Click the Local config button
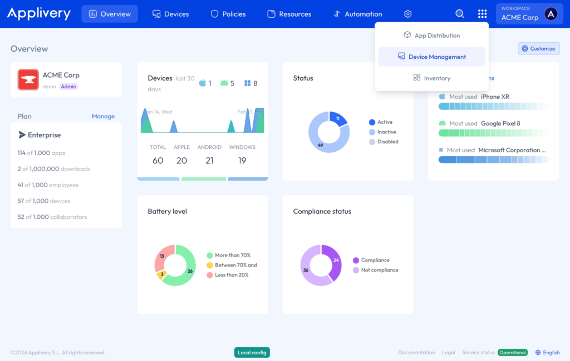The image size is (570, 361). (x=252, y=352)
